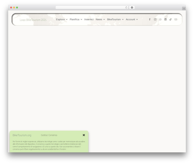Click the Logo BikeTourism 2025 link

pyautogui.click(x=33, y=20)
